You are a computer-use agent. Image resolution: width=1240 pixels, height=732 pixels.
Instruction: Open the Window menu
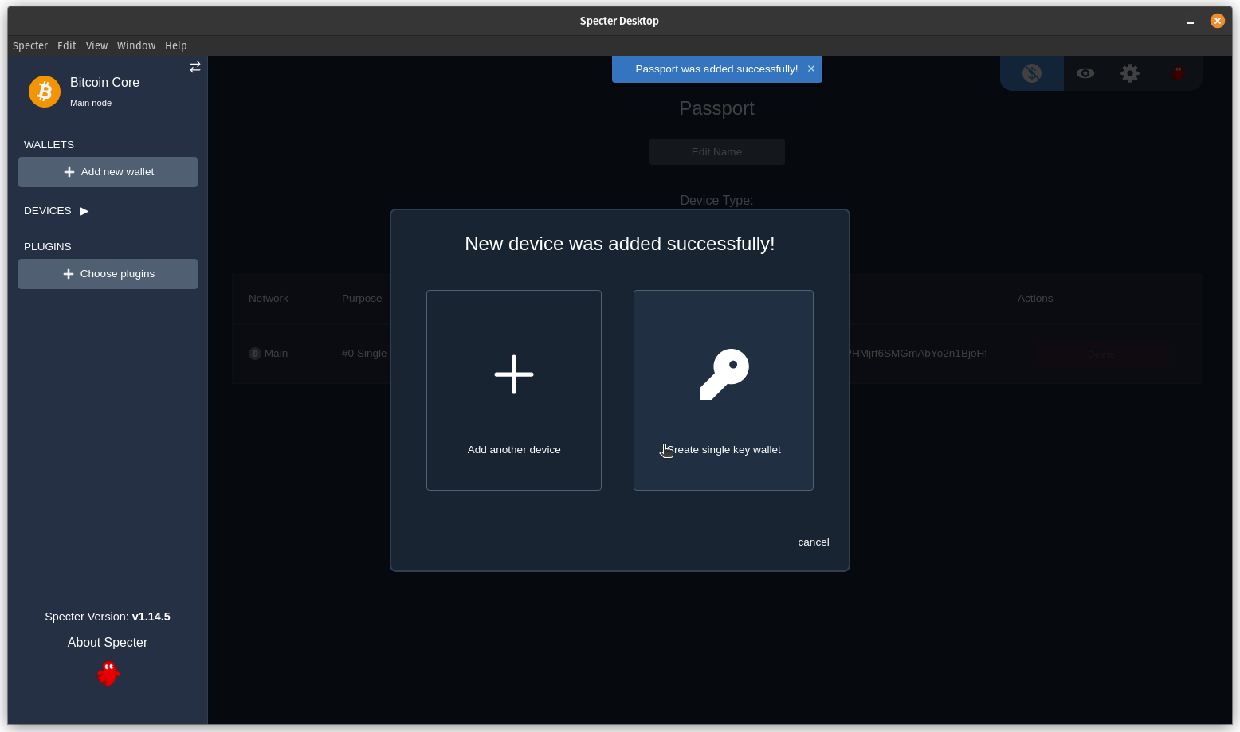coord(135,45)
